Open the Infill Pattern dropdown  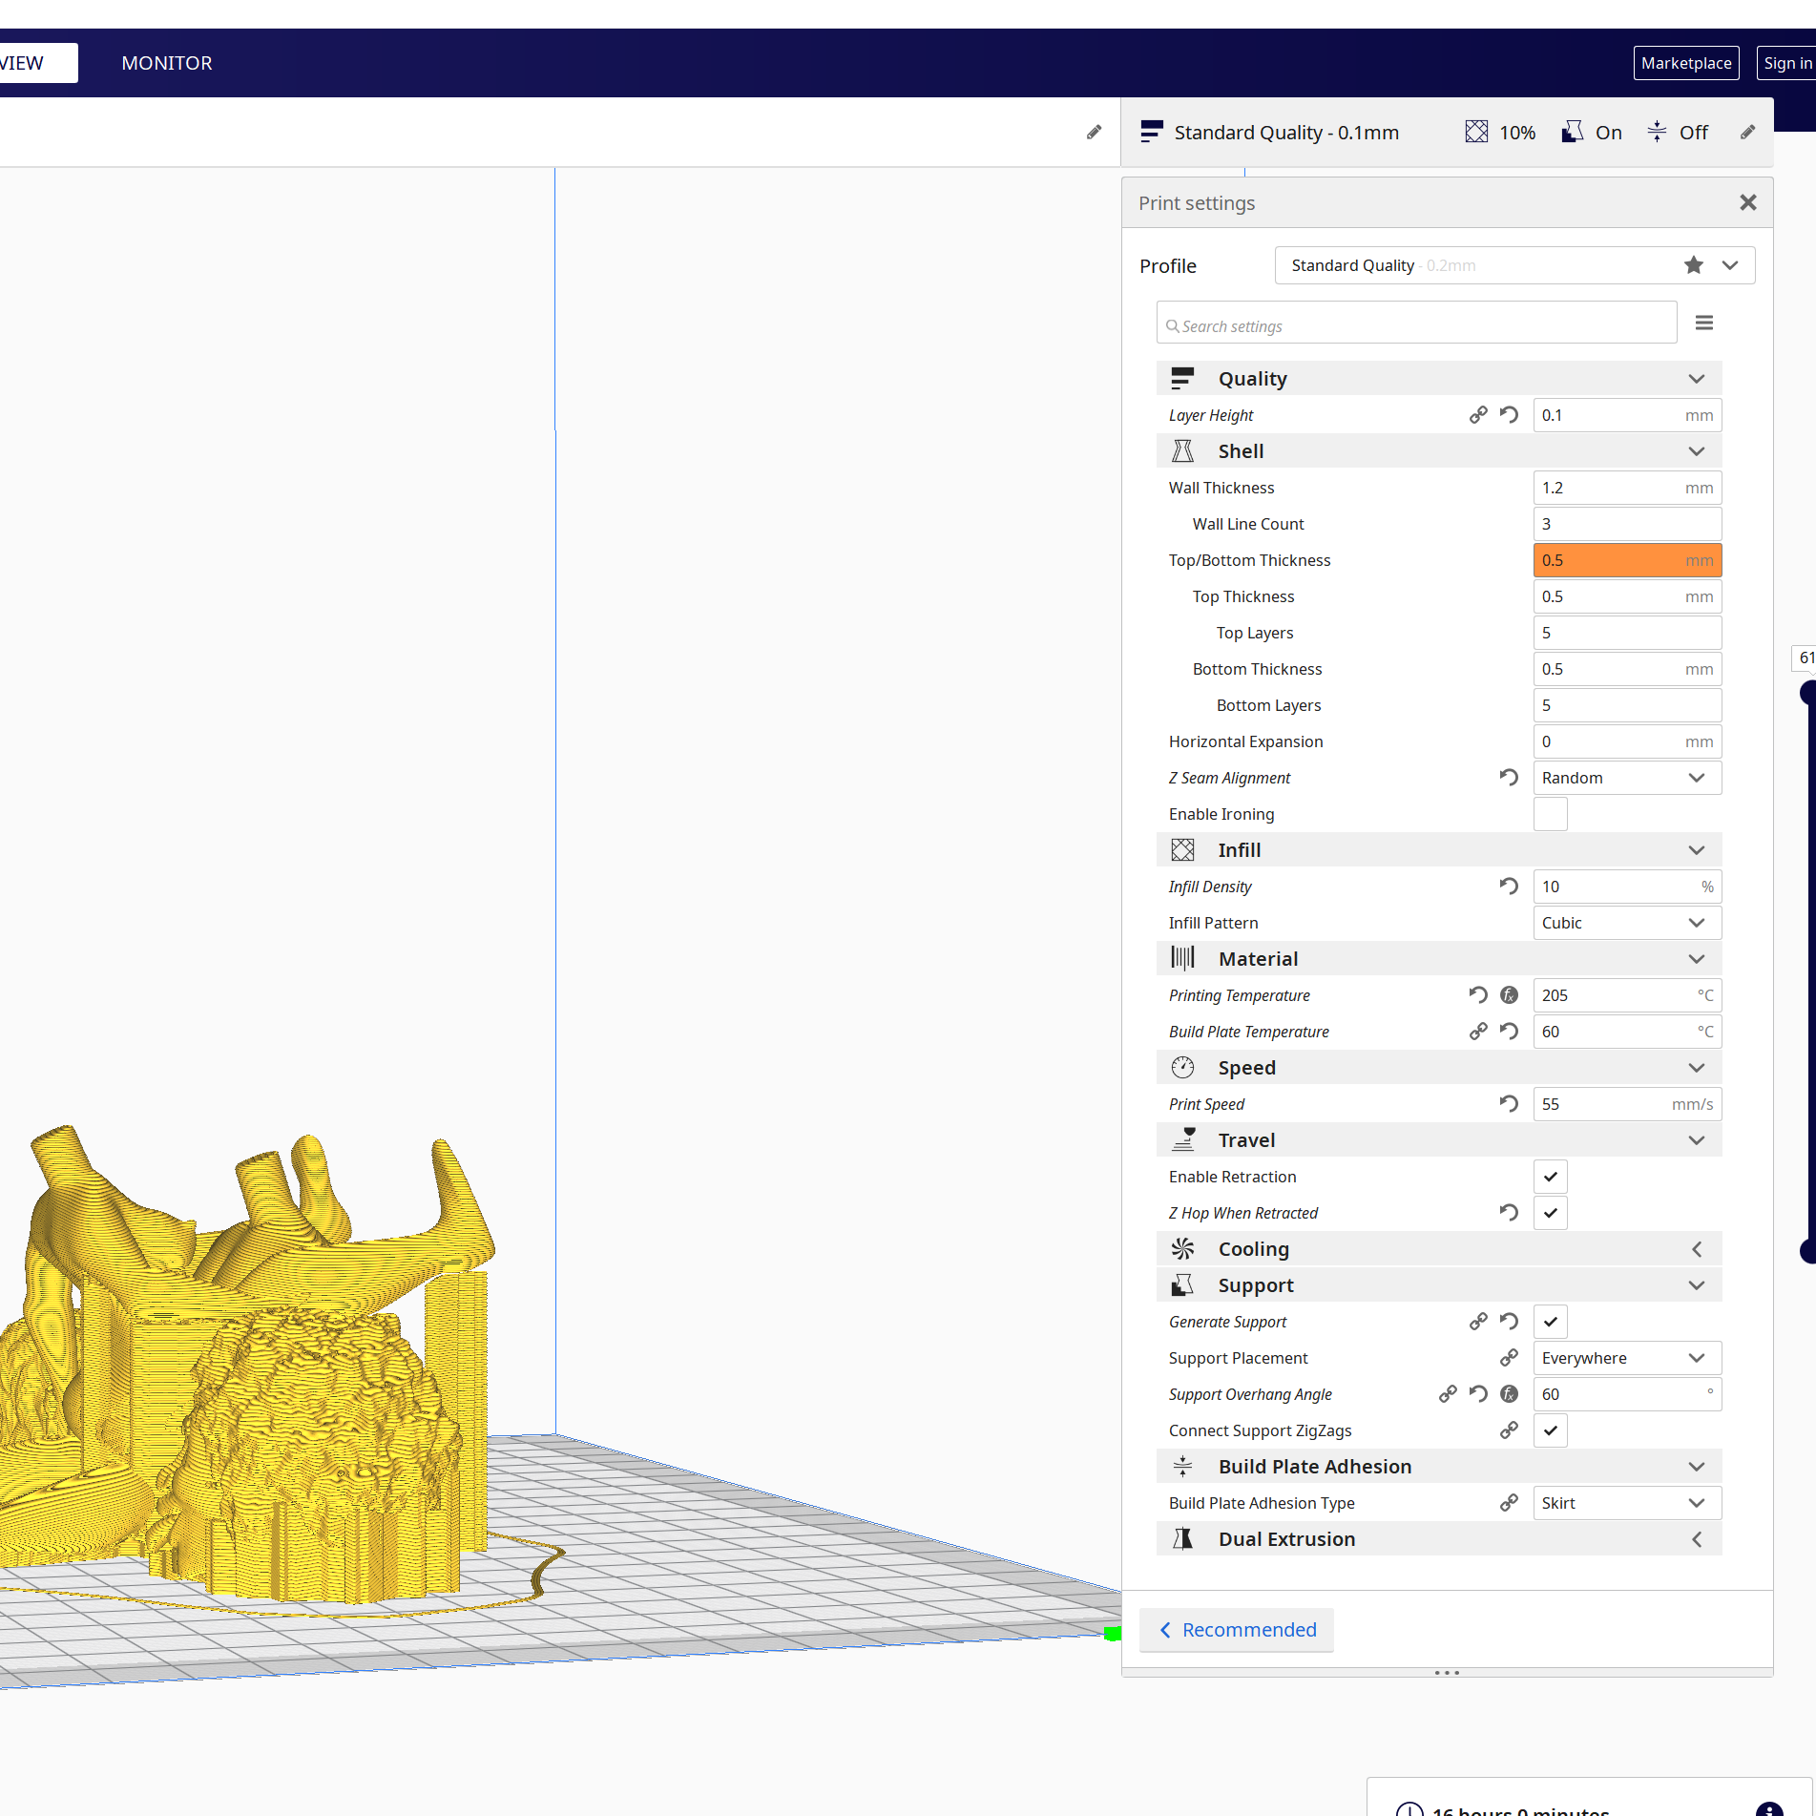pos(1626,923)
